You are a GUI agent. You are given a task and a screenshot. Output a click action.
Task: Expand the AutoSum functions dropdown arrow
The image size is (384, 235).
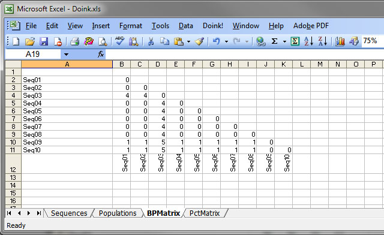click(284, 41)
